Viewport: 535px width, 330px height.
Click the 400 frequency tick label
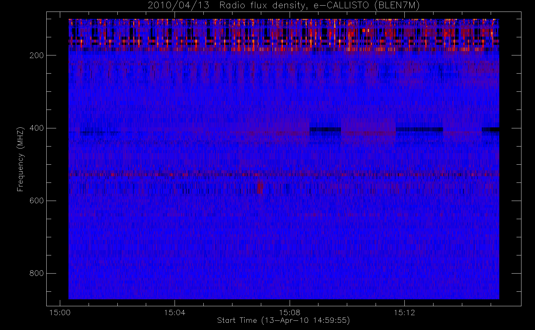tap(37, 128)
